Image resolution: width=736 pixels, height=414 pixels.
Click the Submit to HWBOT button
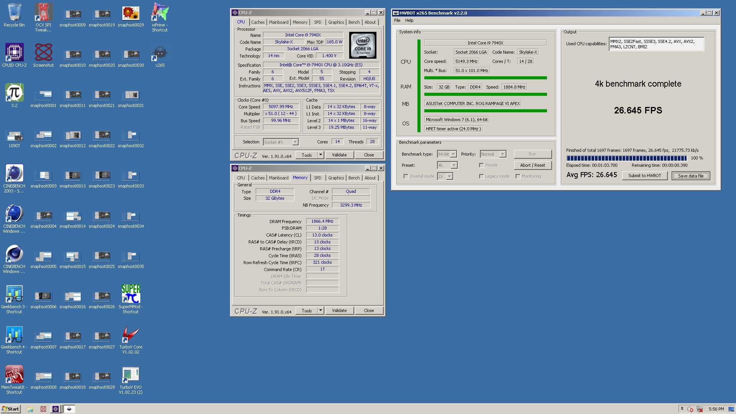click(x=644, y=176)
